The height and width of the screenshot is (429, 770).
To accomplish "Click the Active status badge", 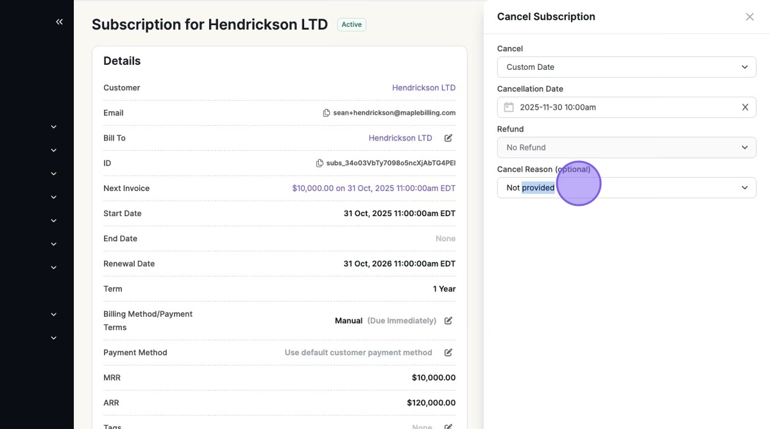I will (352, 24).
